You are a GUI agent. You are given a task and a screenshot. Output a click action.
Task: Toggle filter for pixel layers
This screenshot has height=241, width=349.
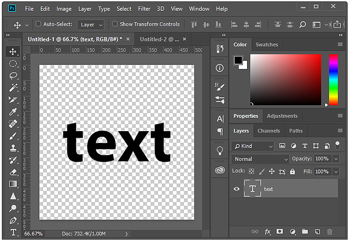[x=282, y=146]
